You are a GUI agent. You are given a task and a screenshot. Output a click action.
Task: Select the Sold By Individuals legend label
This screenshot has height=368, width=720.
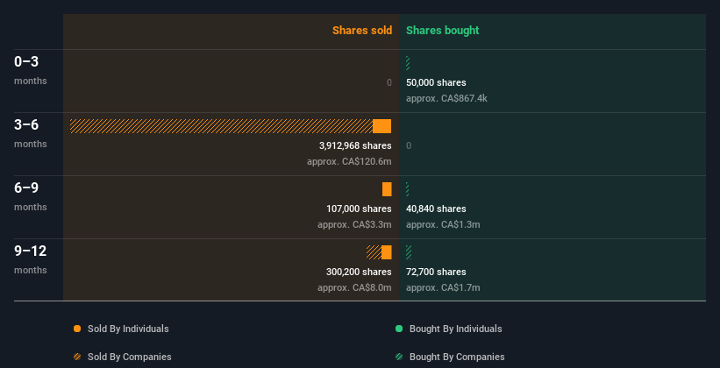click(128, 329)
